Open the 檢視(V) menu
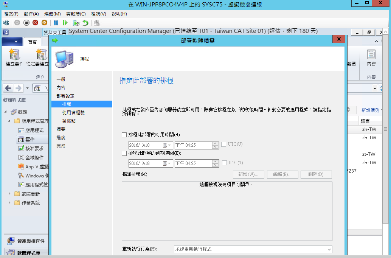The width and height of the screenshot is (391, 258). tap(98, 14)
